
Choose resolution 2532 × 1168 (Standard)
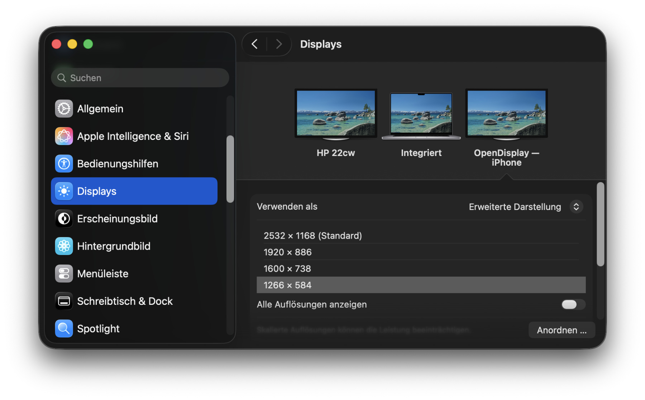click(421, 236)
